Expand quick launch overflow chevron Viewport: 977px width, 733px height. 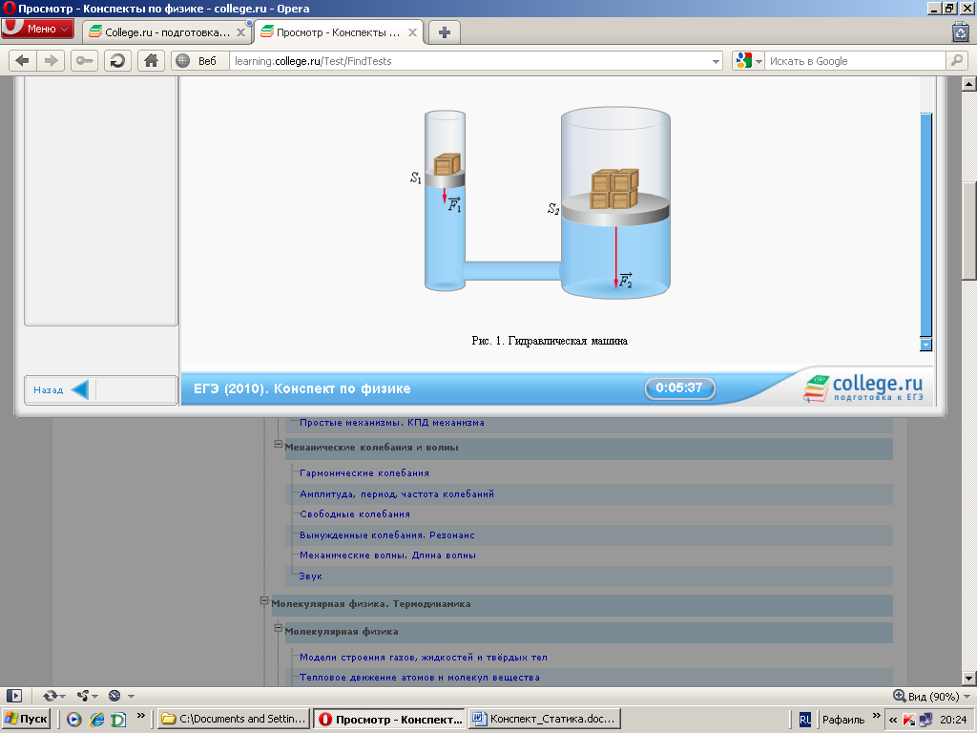click(141, 716)
